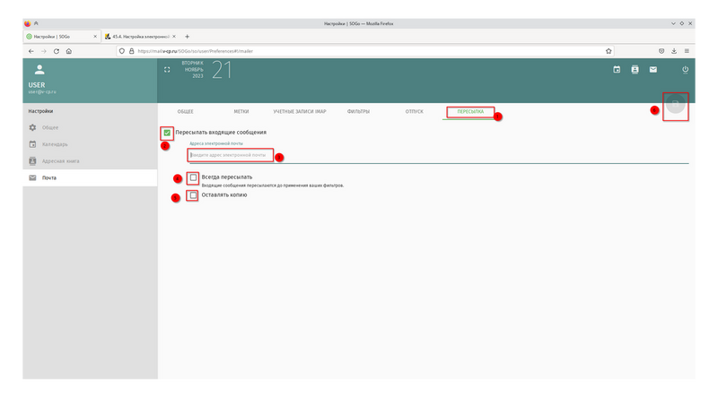Open the address book icon in header
The image size is (718, 406).
pos(634,69)
